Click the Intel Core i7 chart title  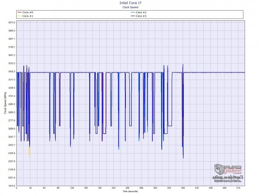tap(130, 3)
